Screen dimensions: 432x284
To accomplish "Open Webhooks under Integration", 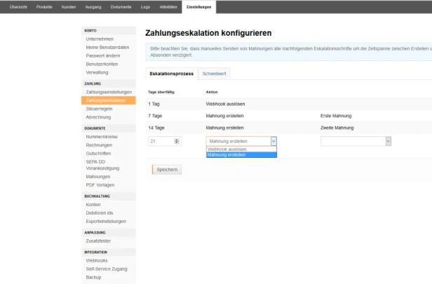I will pyautogui.click(x=97, y=260).
